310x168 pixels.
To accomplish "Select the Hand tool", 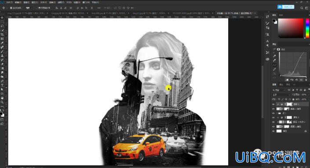I will [x=2, y=98].
